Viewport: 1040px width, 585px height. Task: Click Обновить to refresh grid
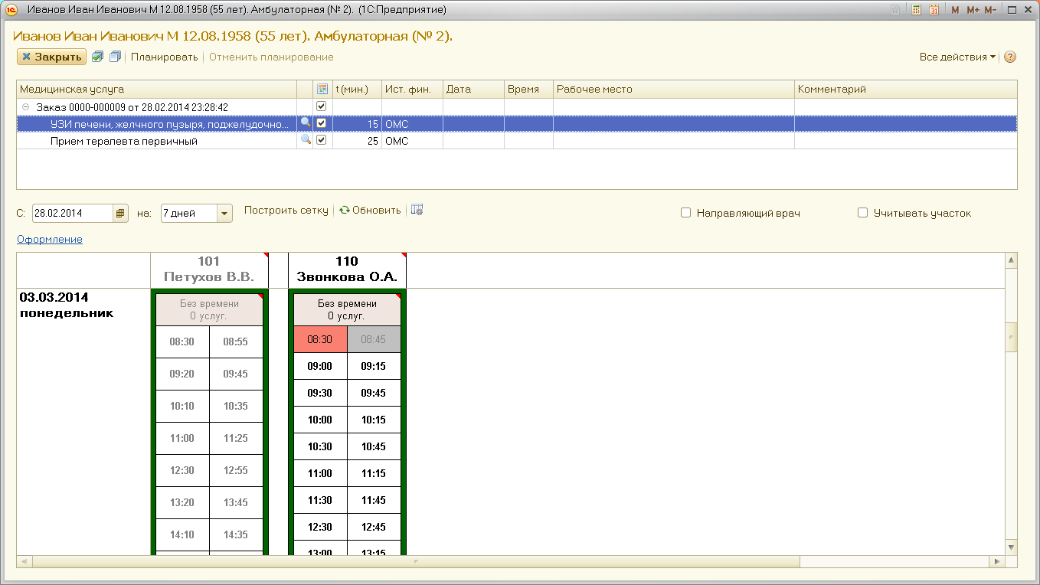pyautogui.click(x=370, y=210)
